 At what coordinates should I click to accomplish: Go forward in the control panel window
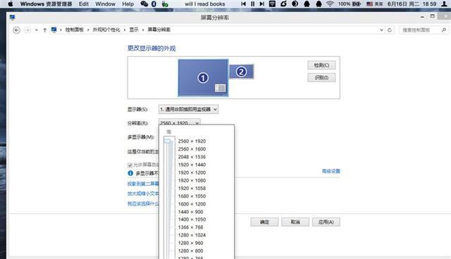click(x=27, y=30)
